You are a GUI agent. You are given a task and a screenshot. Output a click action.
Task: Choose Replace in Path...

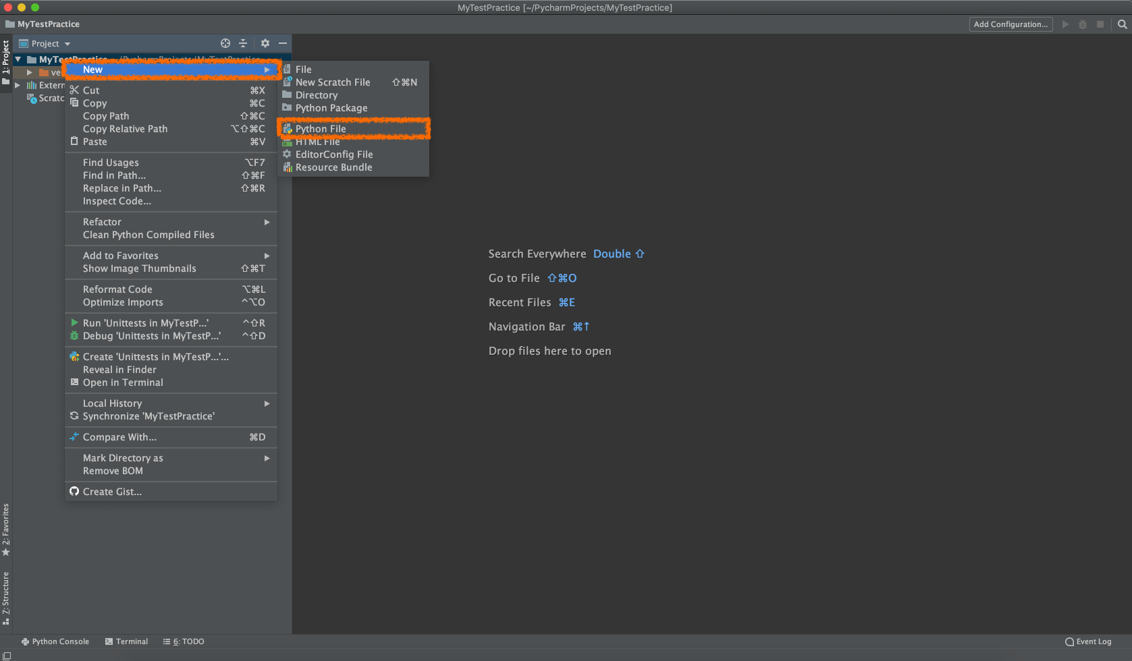click(x=171, y=188)
